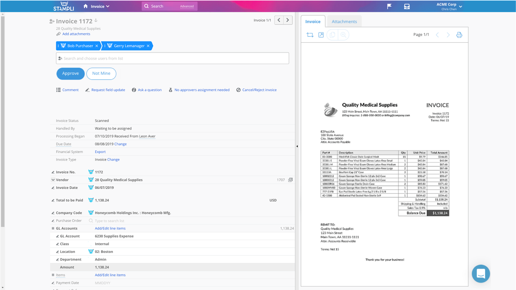The image size is (516, 290).
Task: Expand the Items section list icon
Action: click(53, 275)
